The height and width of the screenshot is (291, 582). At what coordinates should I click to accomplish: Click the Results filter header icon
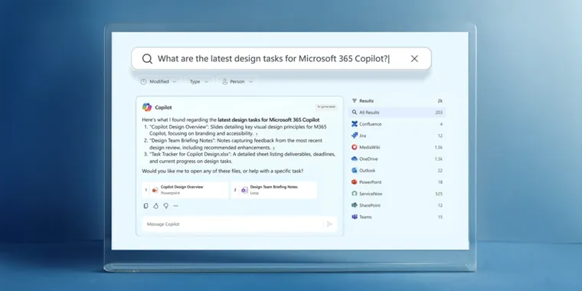coord(354,100)
